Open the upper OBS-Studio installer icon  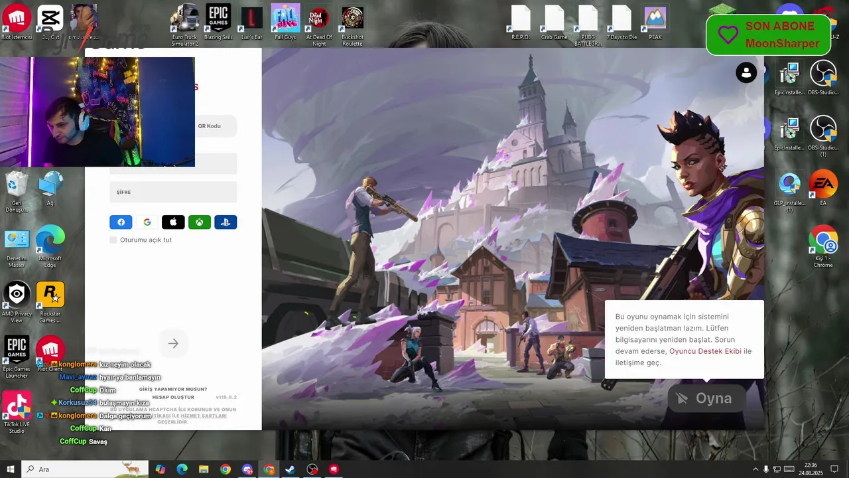point(823,78)
